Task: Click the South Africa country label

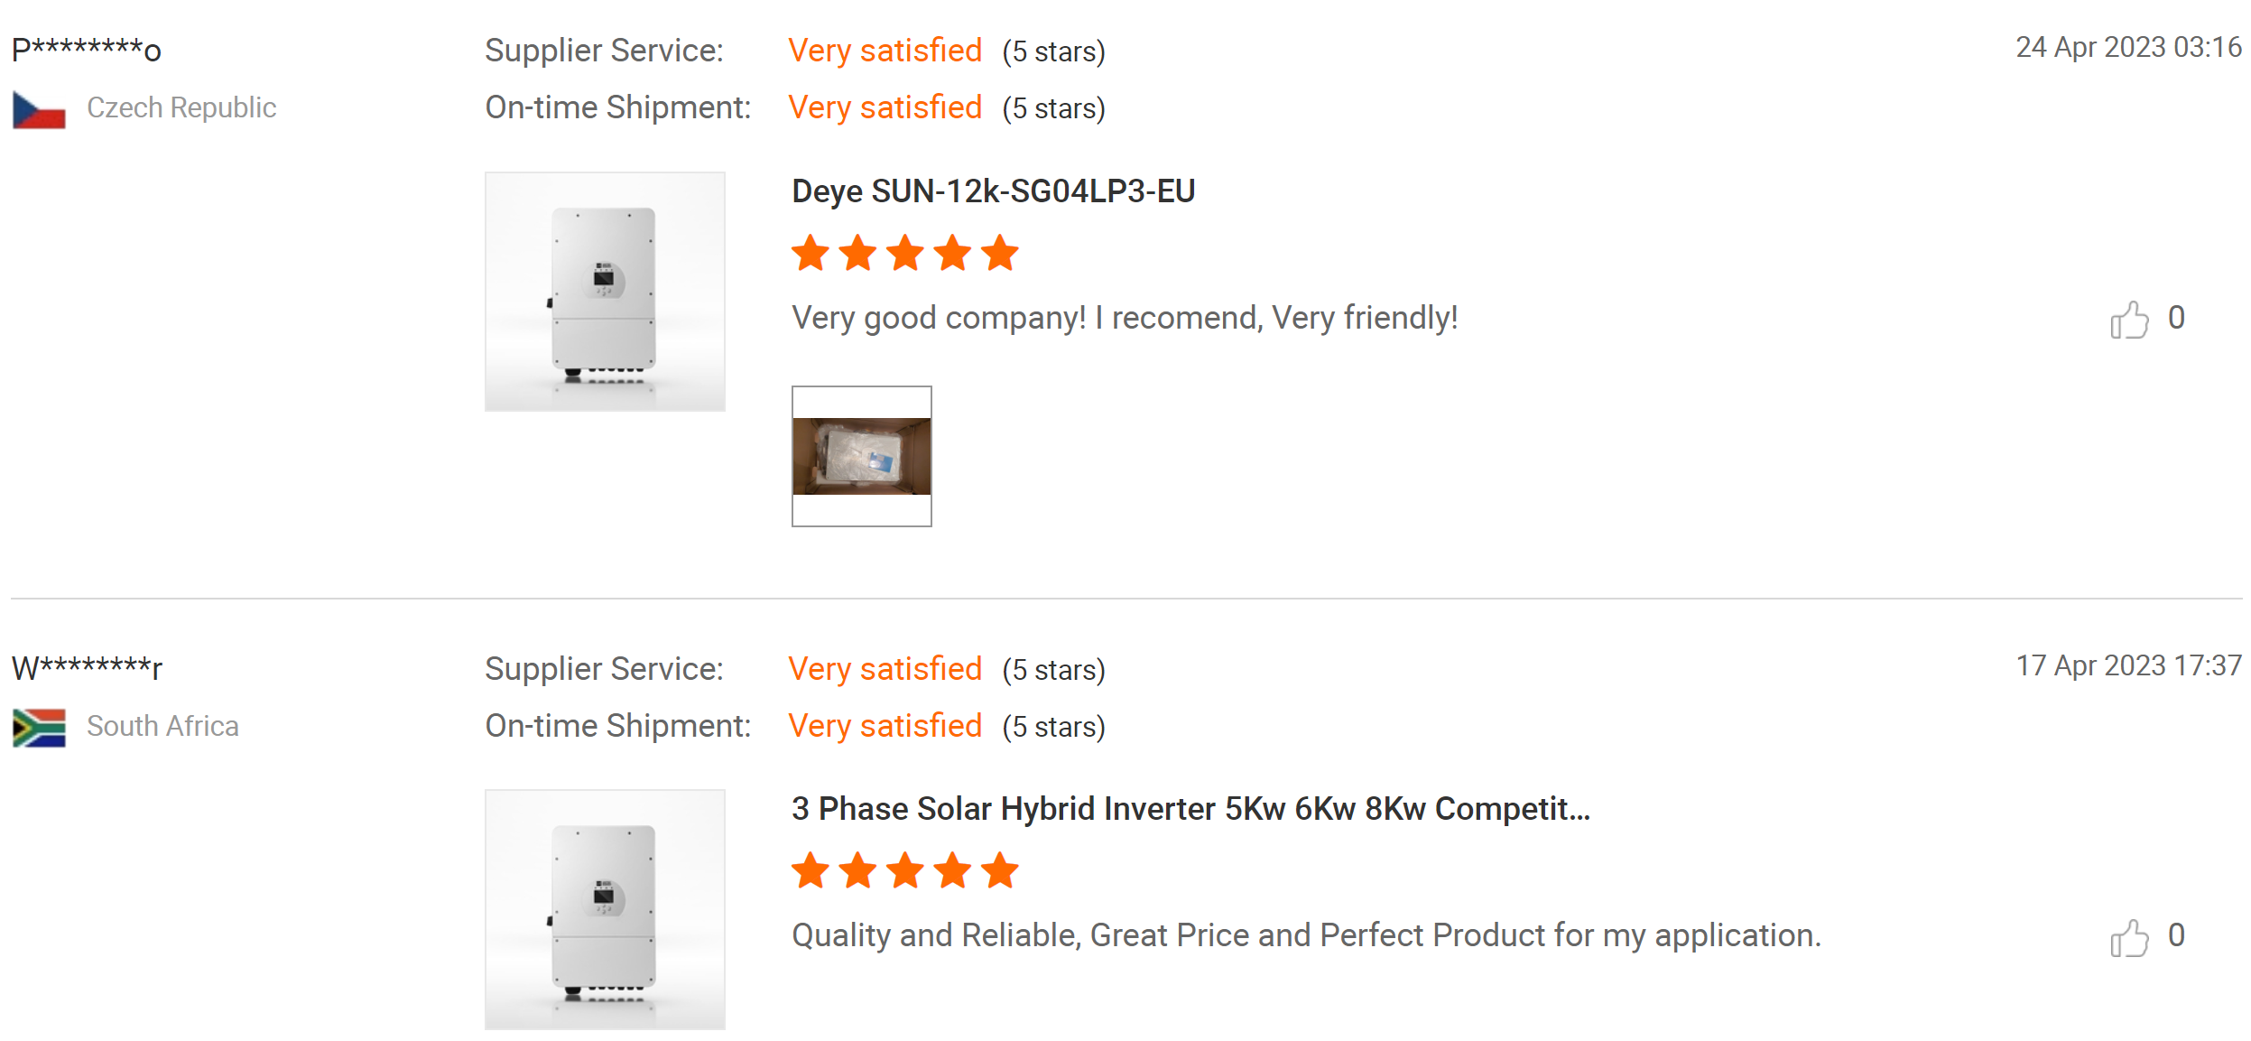Action: pyautogui.click(x=162, y=727)
